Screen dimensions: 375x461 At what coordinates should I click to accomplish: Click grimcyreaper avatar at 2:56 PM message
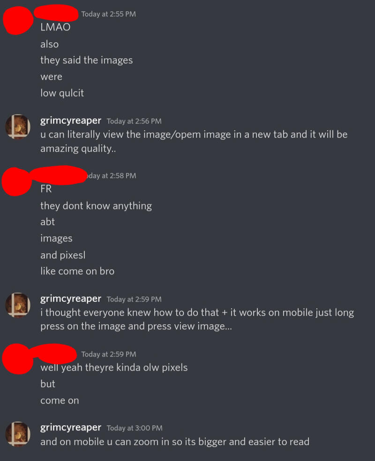[18, 127]
